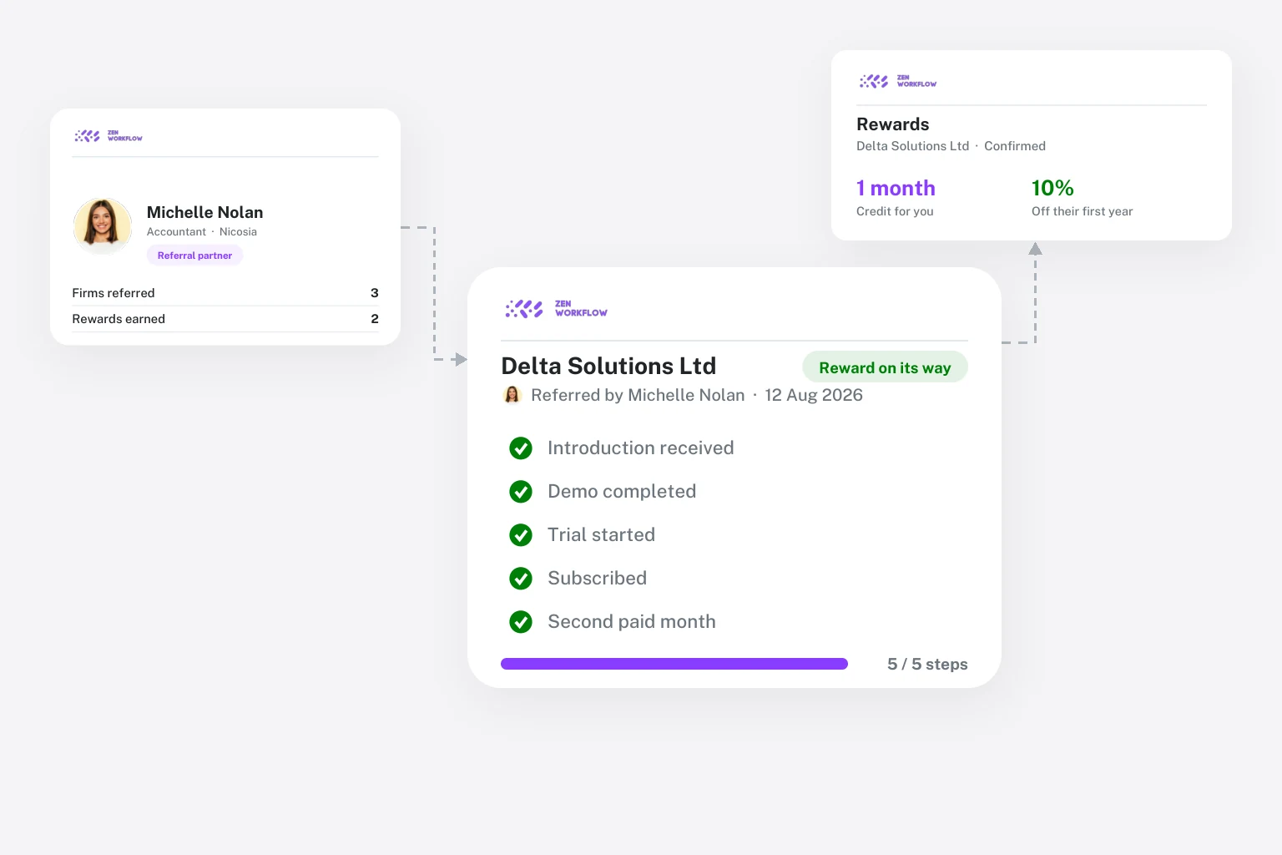Click the Subscribed step label
The image size is (1282, 855).
tap(597, 579)
